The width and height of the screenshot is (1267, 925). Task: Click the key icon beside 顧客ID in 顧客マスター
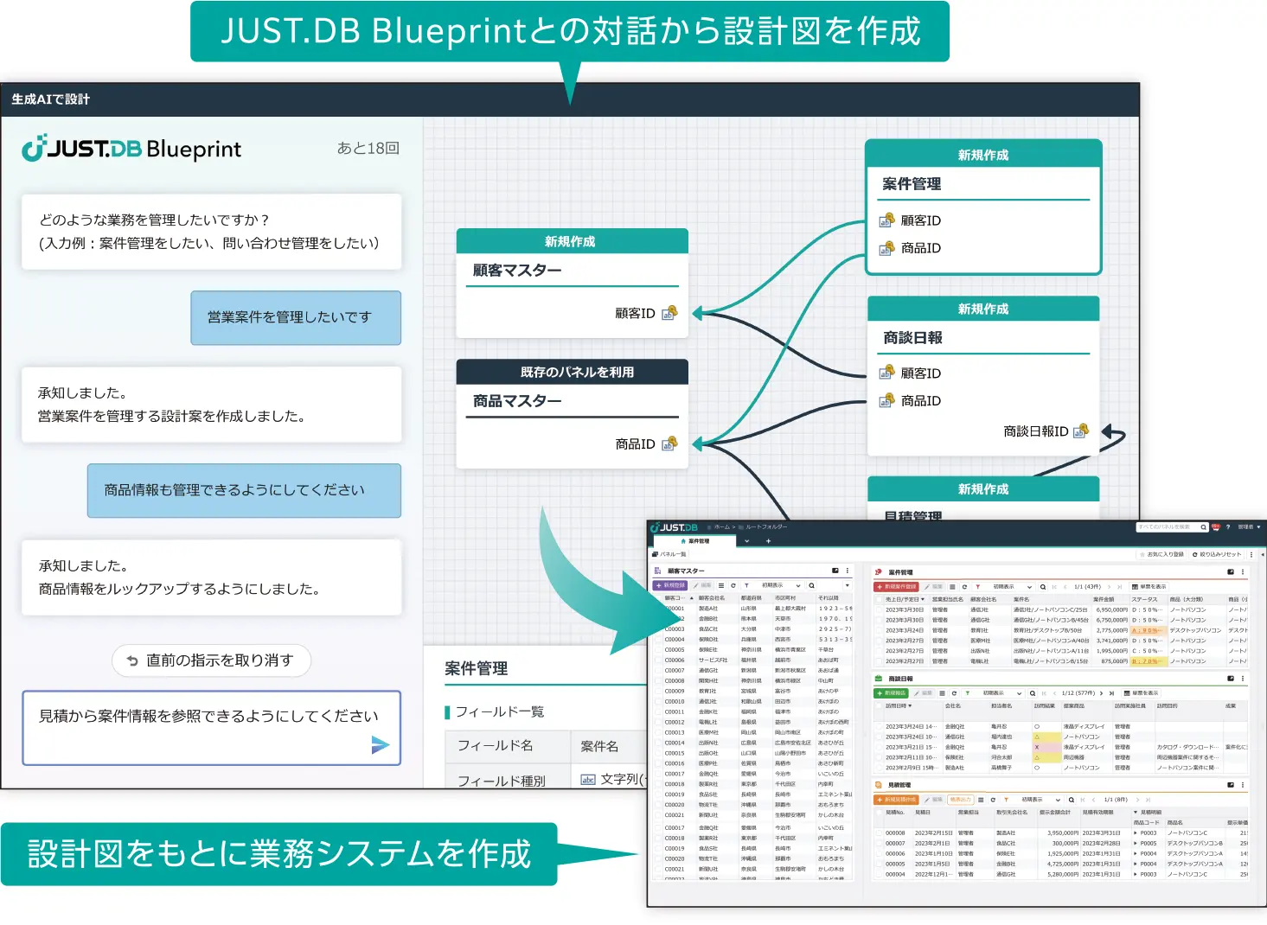669,313
